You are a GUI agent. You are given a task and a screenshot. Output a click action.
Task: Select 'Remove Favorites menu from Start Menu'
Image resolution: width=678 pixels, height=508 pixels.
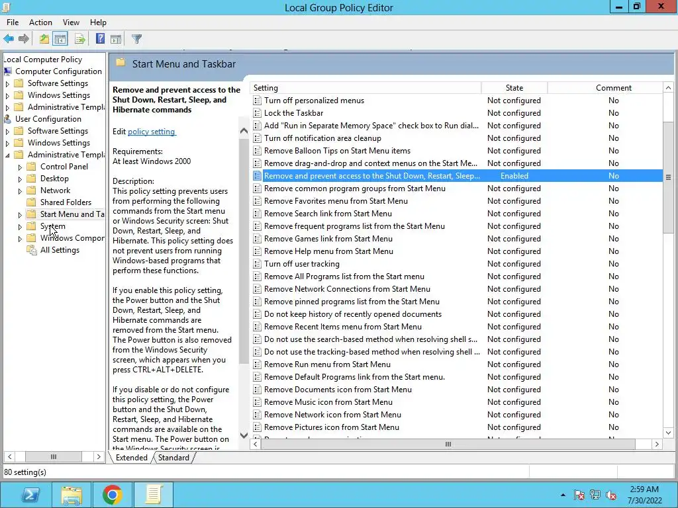[336, 201]
